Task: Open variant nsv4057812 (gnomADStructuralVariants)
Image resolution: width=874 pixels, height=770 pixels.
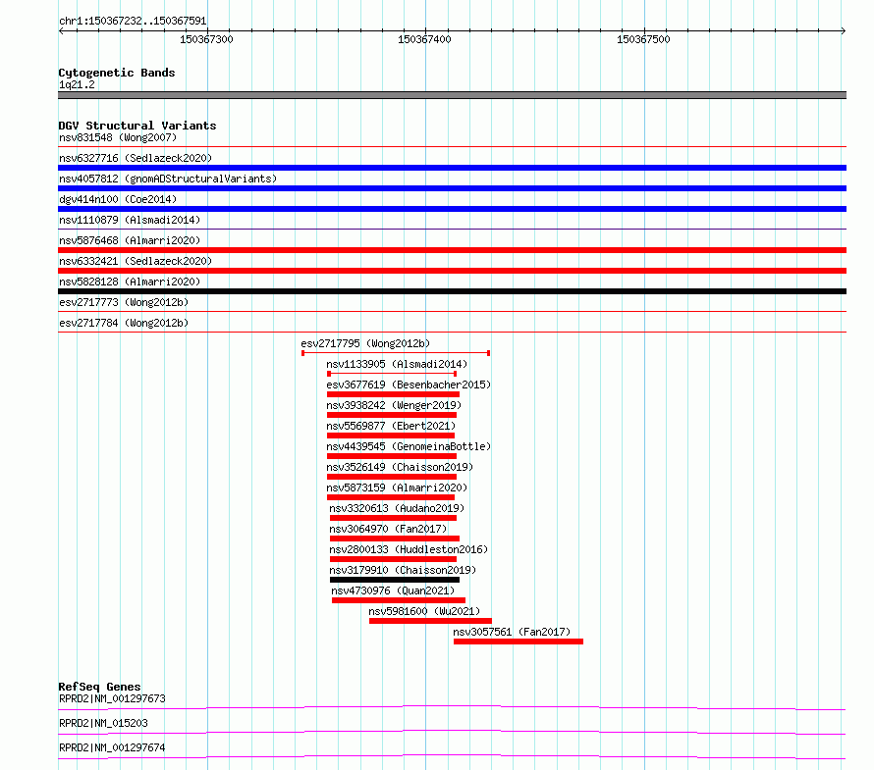Action: [x=168, y=179]
